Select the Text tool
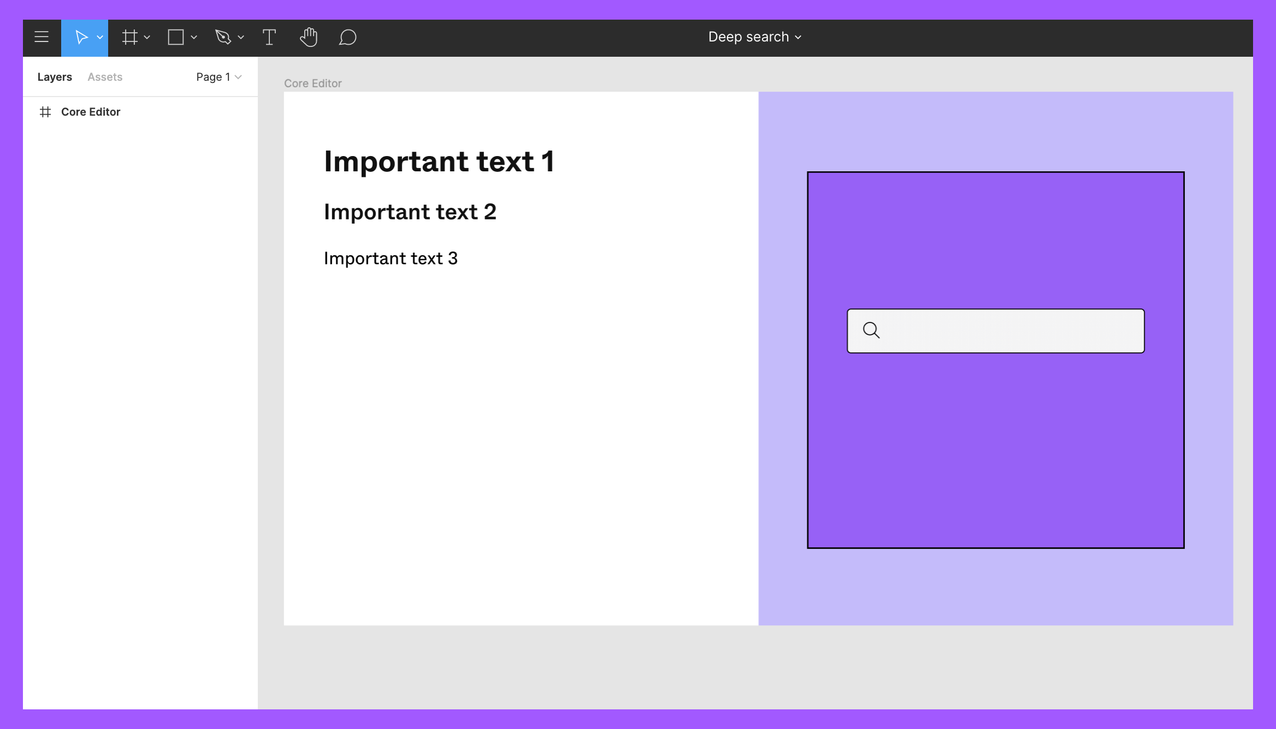 coord(269,37)
